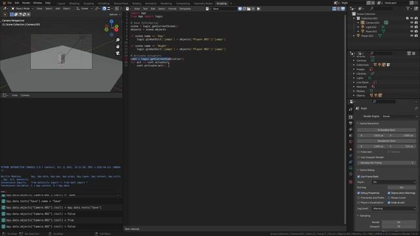Click the Run Script play button
Viewport: 420px width, 236px height.
(259, 9)
